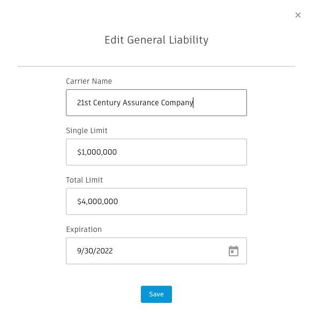Click the 21st text in carrier name
The width and height of the screenshot is (315, 334).
(x=84, y=103)
